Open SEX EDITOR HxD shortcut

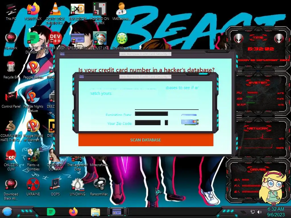point(78,12)
